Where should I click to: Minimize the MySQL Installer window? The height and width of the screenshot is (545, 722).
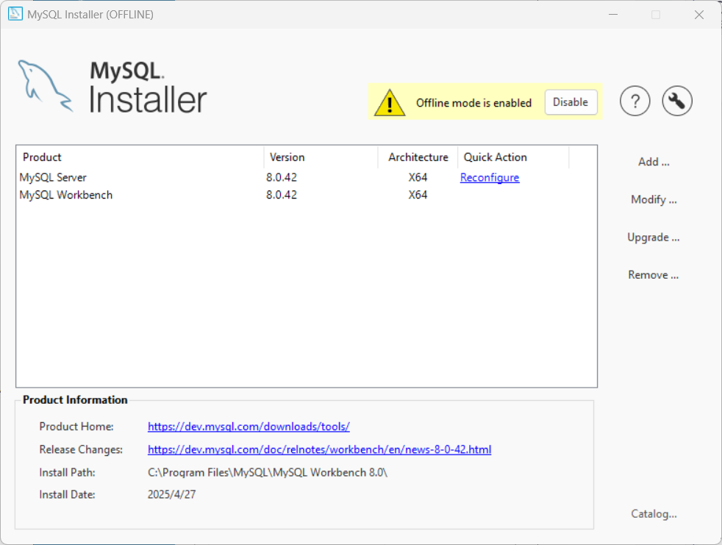tap(613, 14)
